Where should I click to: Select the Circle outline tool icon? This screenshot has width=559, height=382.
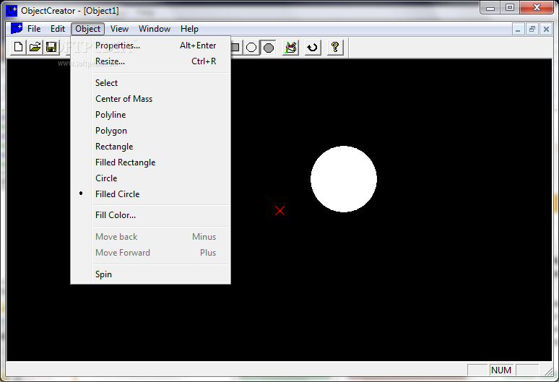[251, 48]
